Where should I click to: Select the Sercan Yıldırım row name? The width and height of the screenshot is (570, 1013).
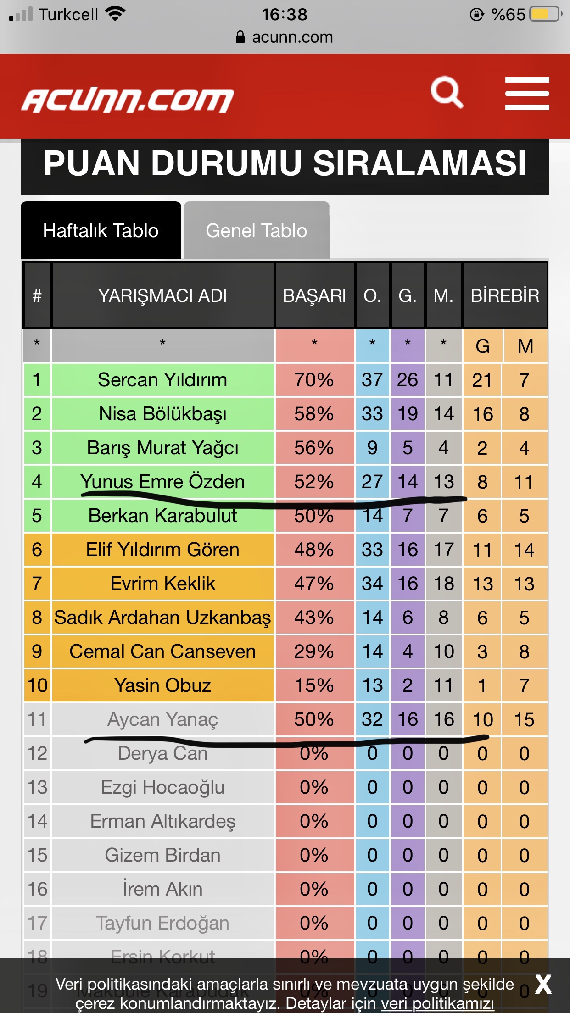[162, 380]
